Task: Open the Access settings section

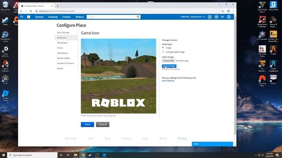Action: coord(60,48)
